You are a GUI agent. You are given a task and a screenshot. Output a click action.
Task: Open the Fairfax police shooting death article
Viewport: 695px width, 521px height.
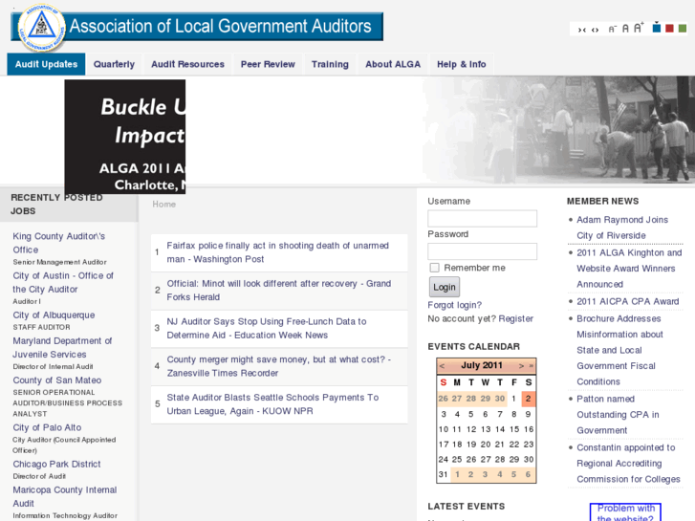pyautogui.click(x=277, y=252)
